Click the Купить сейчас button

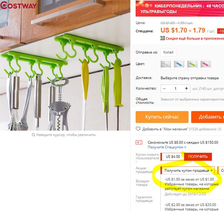(162, 117)
